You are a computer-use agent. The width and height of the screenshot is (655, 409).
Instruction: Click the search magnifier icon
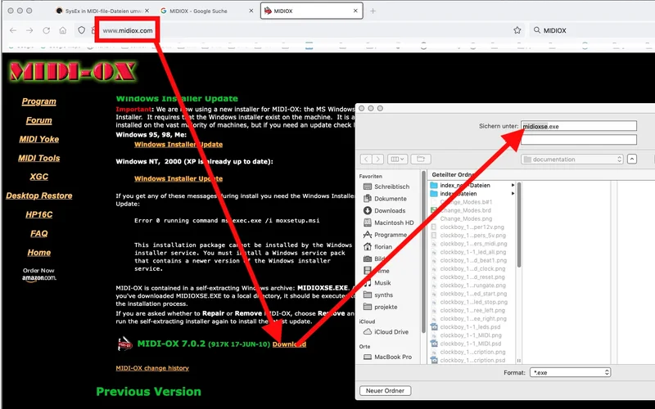point(537,30)
